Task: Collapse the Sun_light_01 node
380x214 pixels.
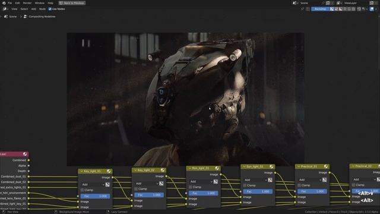Action: point(244,166)
